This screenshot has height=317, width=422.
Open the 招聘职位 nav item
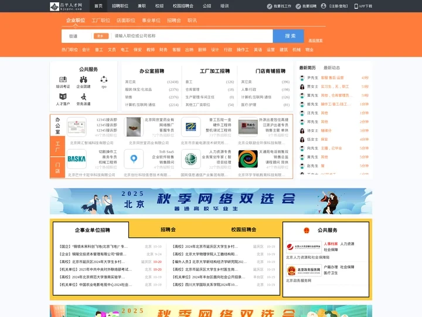tap(120, 6)
